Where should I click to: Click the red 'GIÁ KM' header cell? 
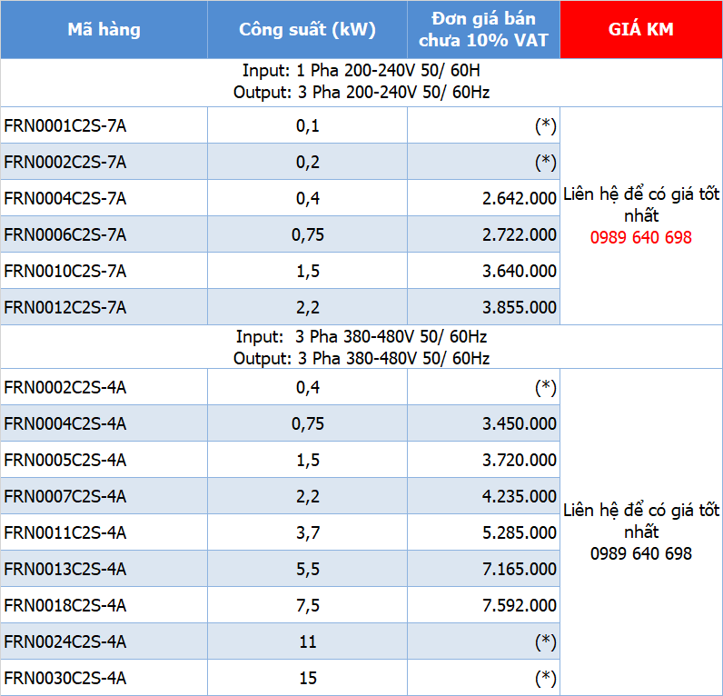640,30
